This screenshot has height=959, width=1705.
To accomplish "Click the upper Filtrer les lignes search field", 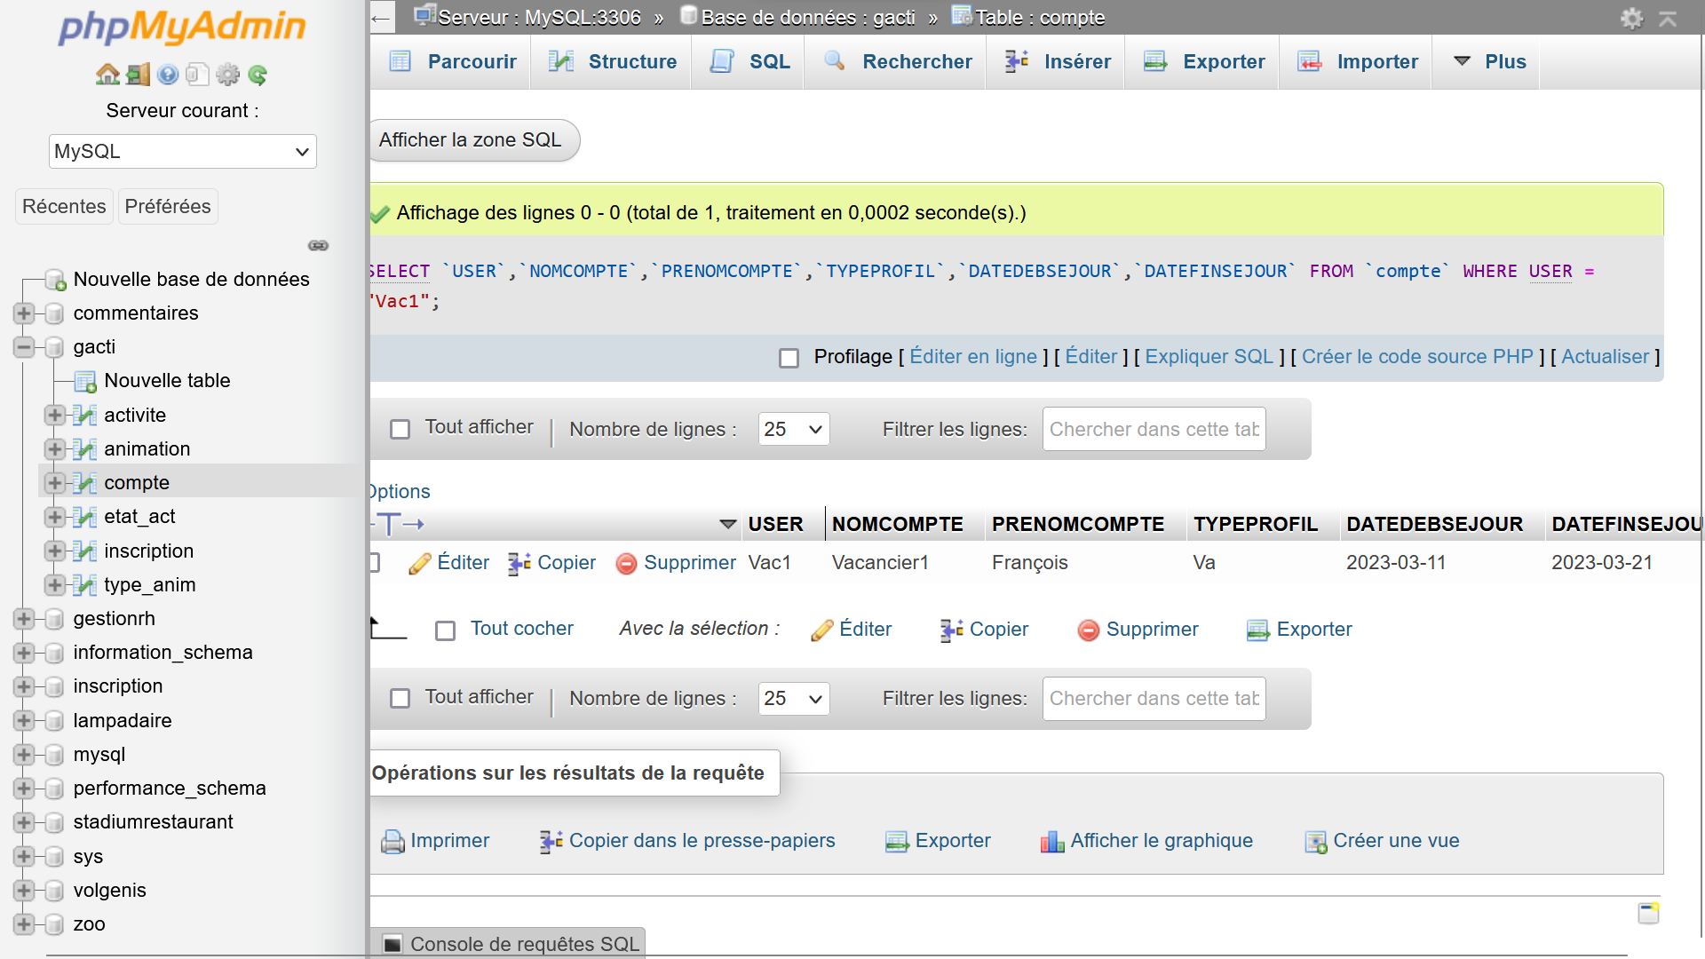I will (x=1153, y=430).
